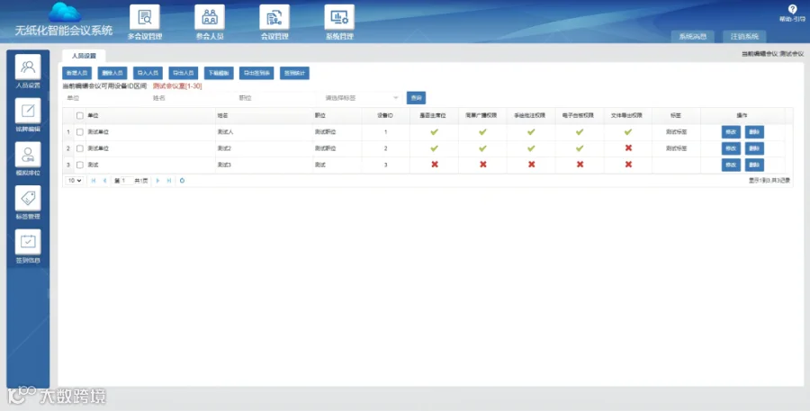This screenshot has width=810, height=411.
Task: Select 铭牌编辑 icon in left sidebar
Action: 28,111
